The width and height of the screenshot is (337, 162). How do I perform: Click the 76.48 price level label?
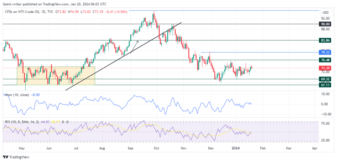[x=325, y=60]
